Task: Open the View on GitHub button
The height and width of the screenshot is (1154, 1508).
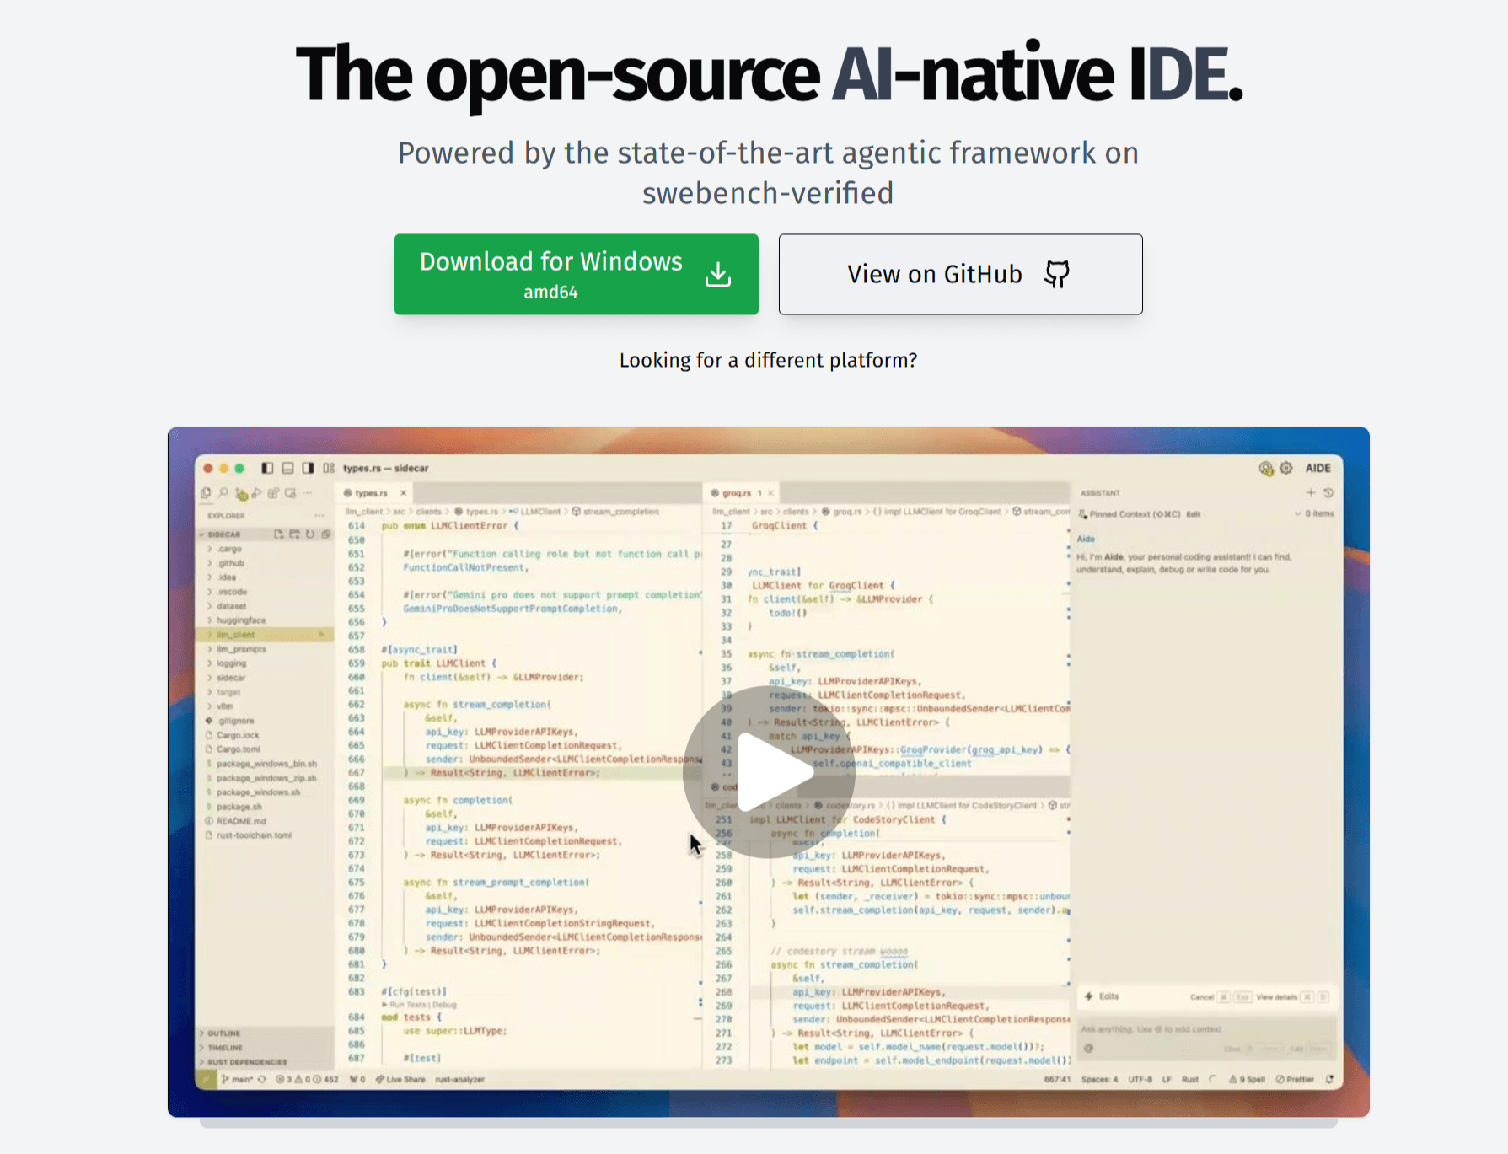Action: tap(960, 274)
